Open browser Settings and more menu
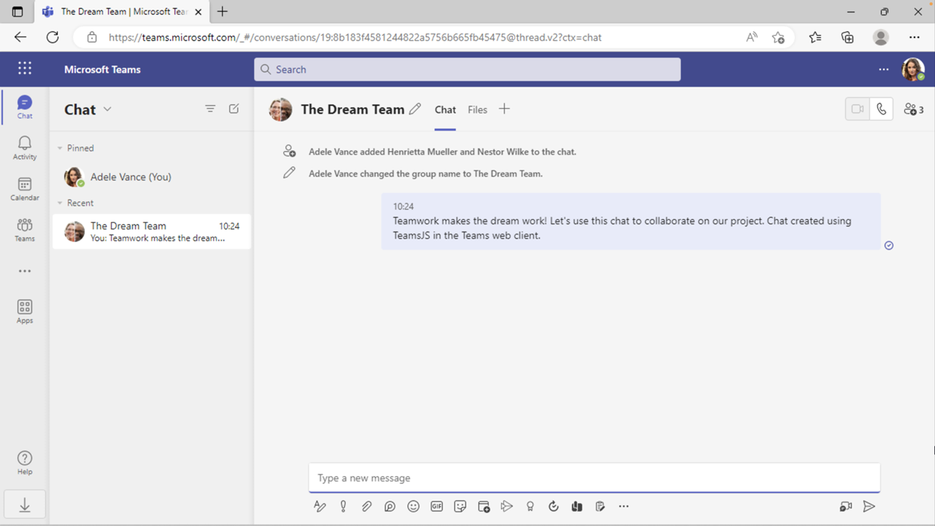935x526 pixels. [915, 37]
